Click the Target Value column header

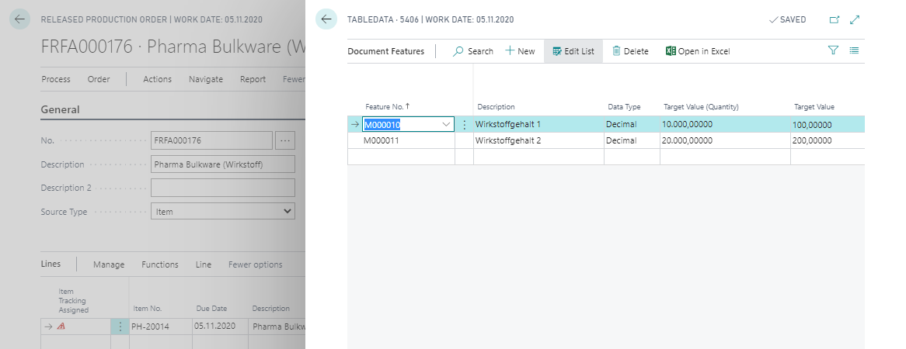tap(814, 107)
